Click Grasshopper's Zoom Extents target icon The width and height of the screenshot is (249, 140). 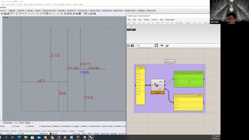pyautogui.click(x=156, y=45)
